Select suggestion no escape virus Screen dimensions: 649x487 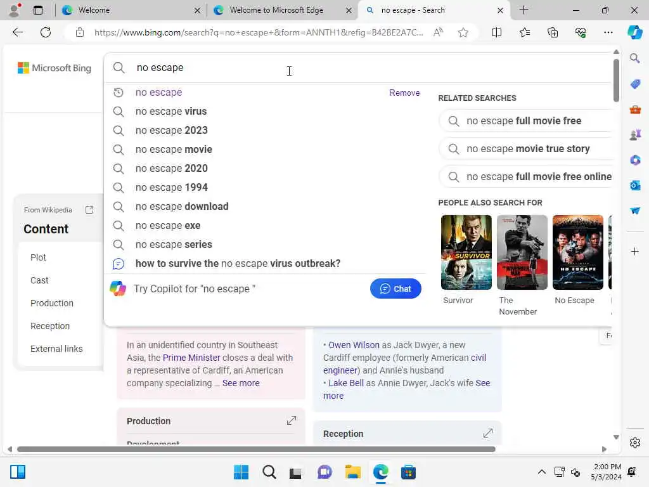point(265,112)
